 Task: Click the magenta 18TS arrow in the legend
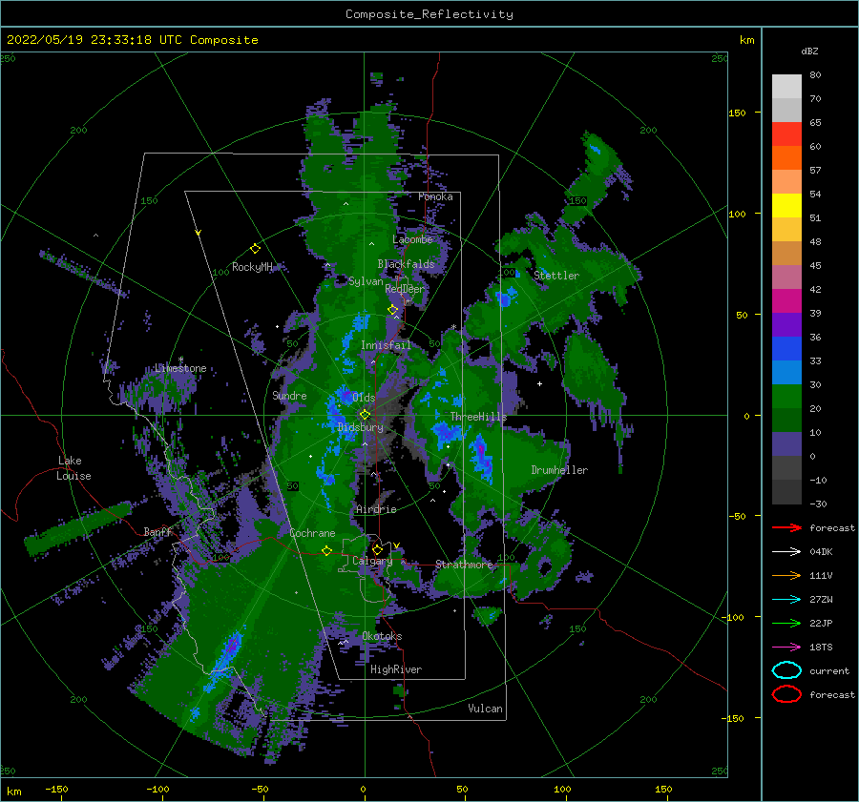point(786,648)
